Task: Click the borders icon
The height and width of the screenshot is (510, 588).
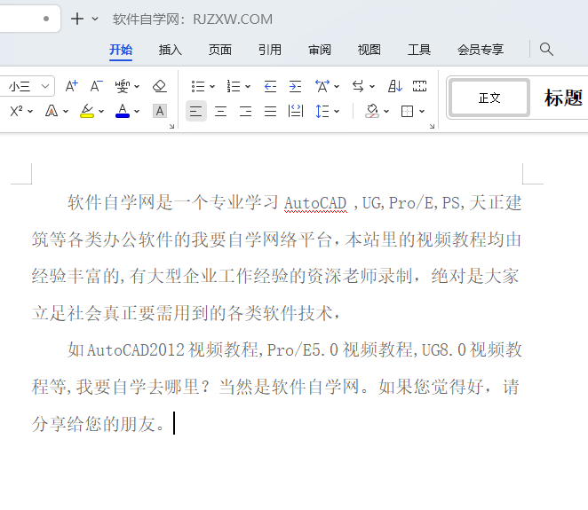Action: point(408,111)
